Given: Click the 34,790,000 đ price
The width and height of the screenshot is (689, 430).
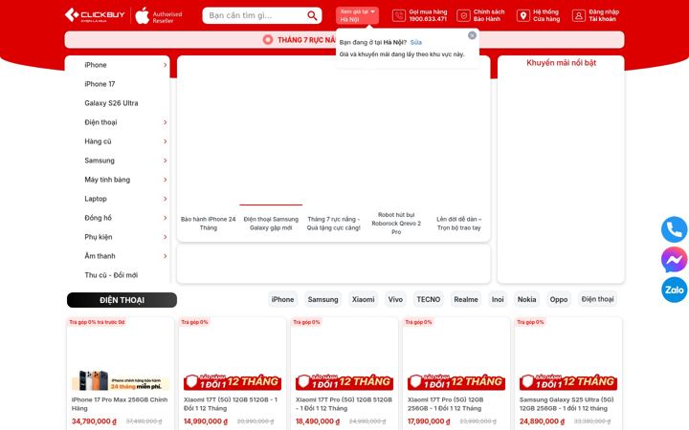Looking at the screenshot, I should (x=94, y=421).
